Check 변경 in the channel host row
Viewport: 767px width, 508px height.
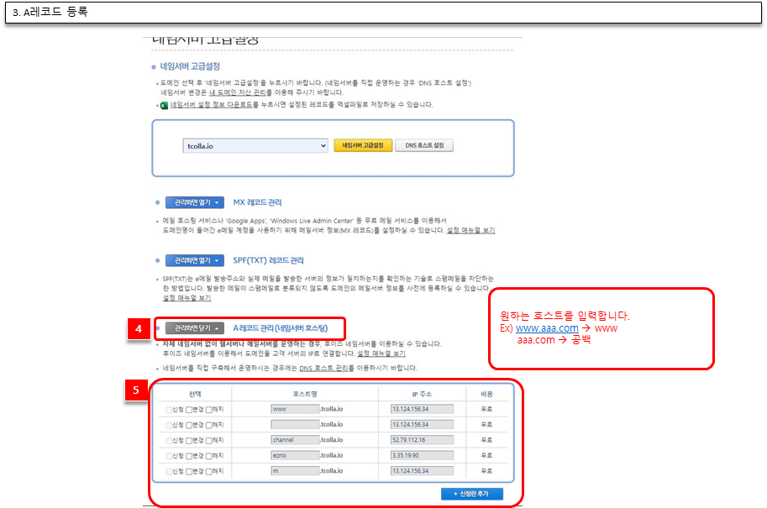coord(189,441)
